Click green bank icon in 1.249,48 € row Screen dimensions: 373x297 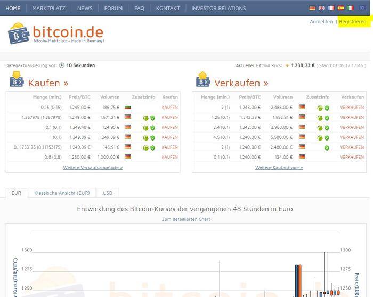click(145, 128)
